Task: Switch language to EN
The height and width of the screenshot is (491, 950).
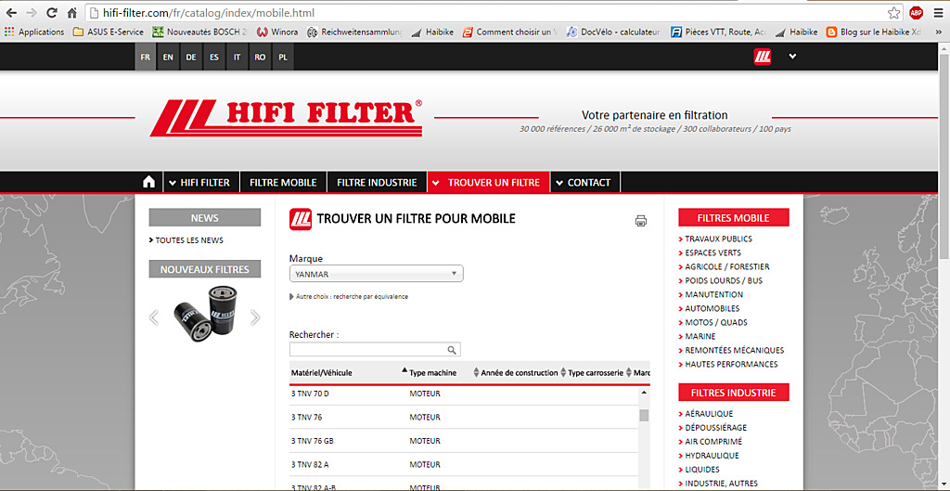Action: coord(168,57)
